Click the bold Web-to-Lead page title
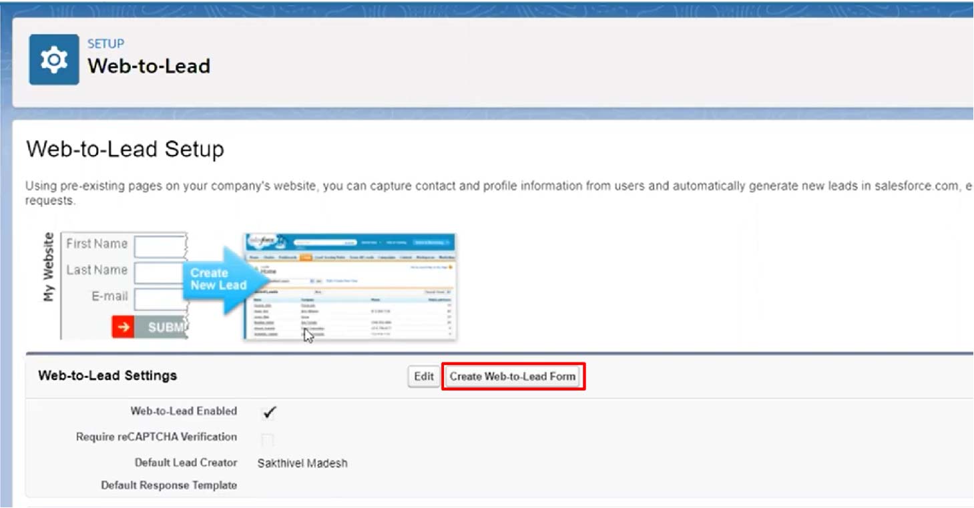 pyautogui.click(x=149, y=66)
